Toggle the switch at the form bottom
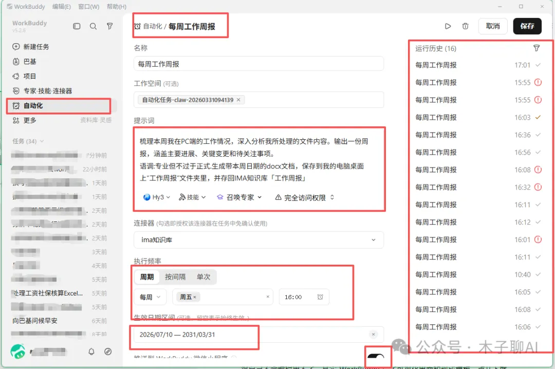This screenshot has width=555, height=369. [x=376, y=358]
